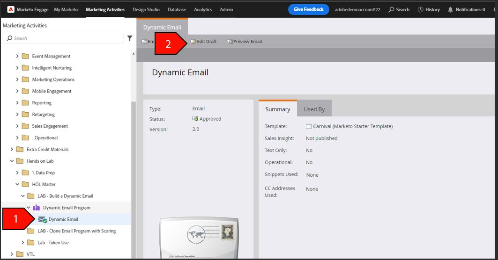Viewport: 498px width, 260px height.
Task: Open My Marketo menu
Action: (x=66, y=9)
